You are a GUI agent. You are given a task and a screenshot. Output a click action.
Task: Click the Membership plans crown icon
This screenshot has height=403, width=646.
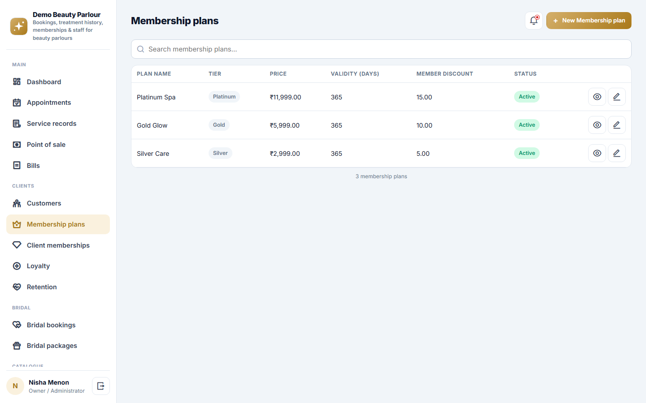coord(17,224)
